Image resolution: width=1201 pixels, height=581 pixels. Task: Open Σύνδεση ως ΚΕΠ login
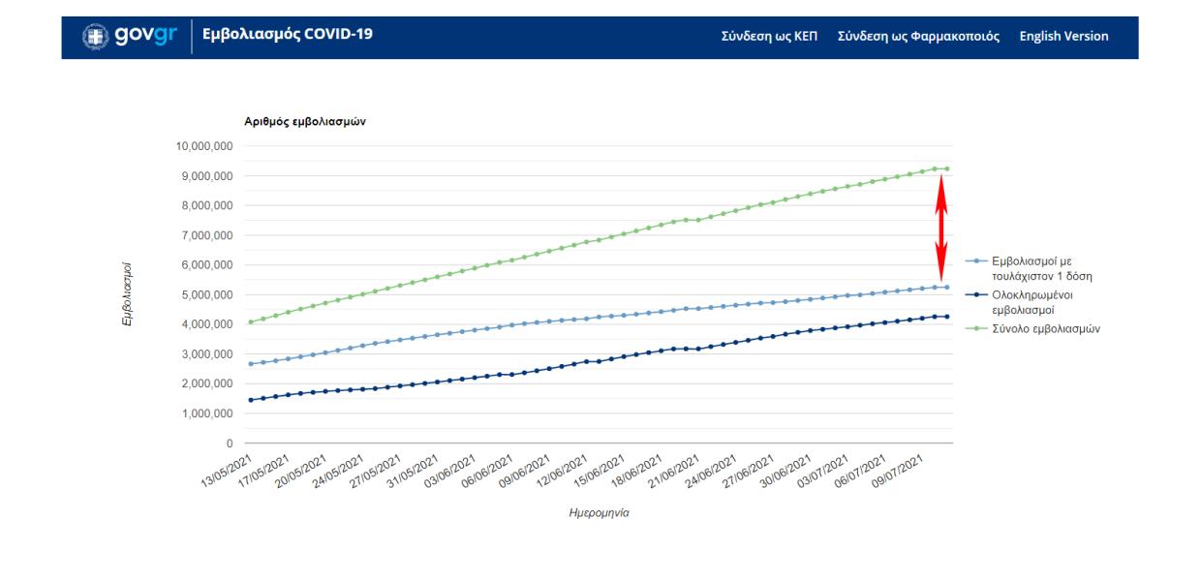769,36
